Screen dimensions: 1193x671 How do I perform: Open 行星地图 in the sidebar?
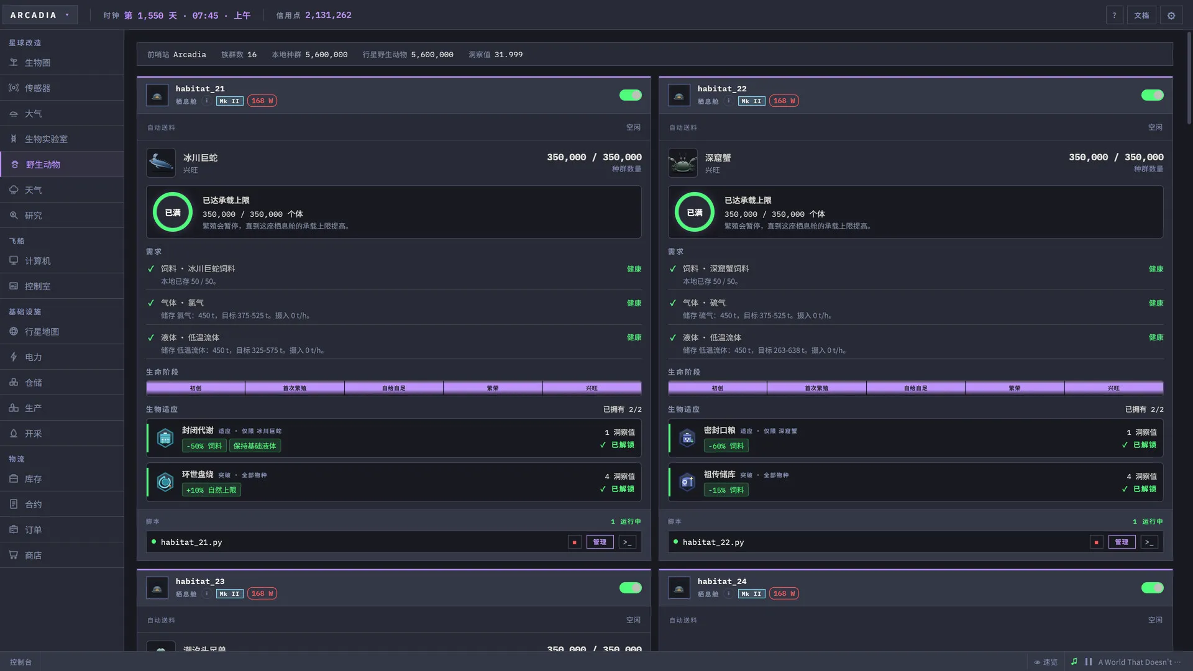pyautogui.click(x=62, y=332)
